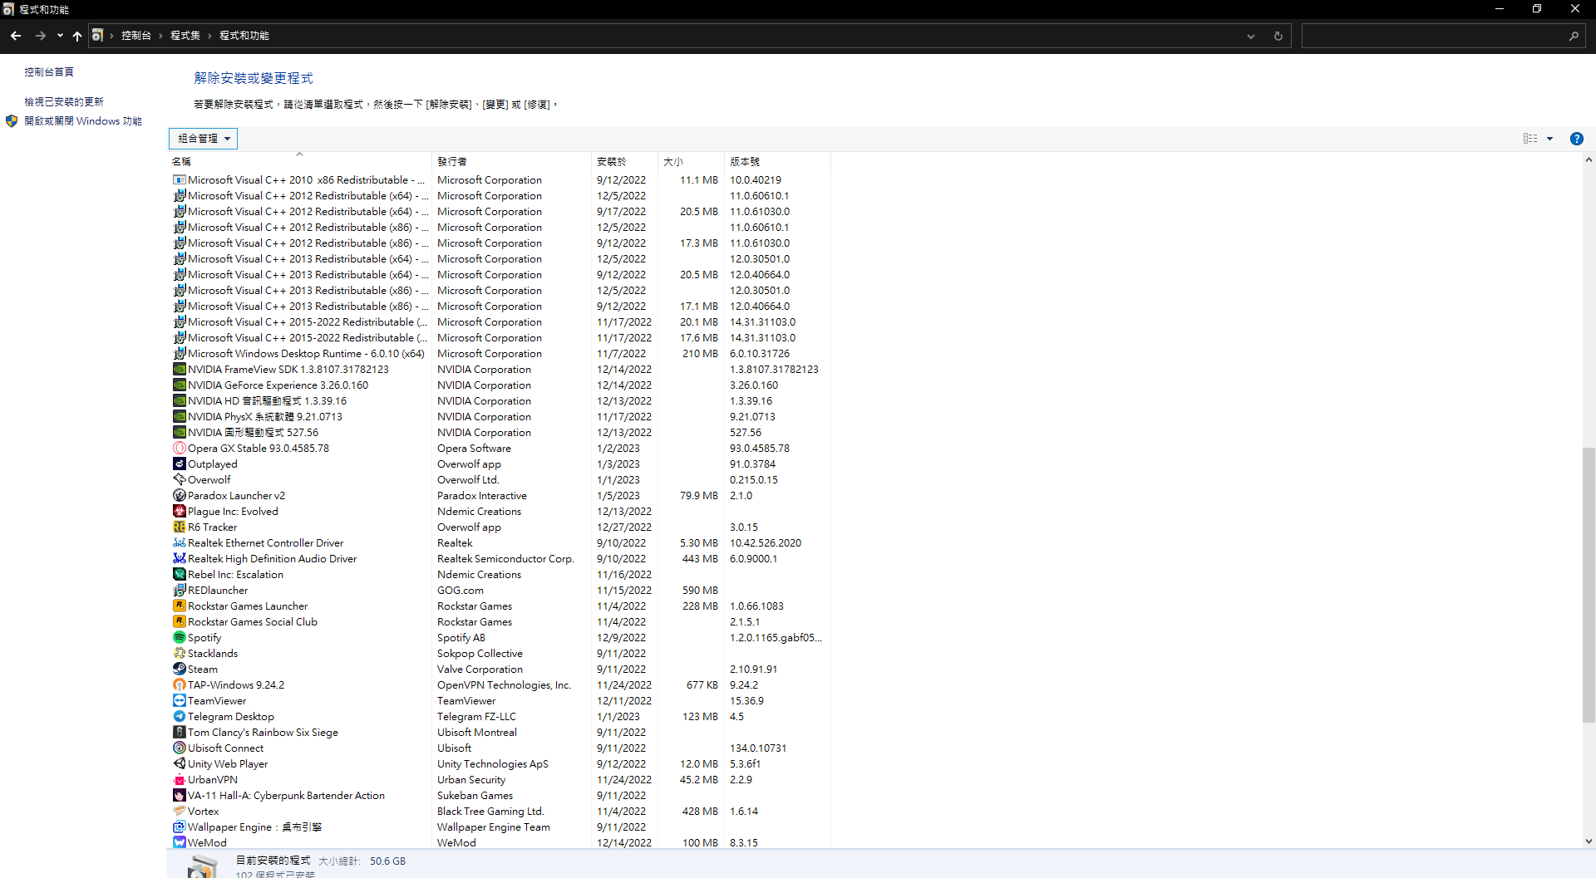This screenshot has height=878, width=1596.
Task: Select the WeMod program row
Action: coord(499,843)
